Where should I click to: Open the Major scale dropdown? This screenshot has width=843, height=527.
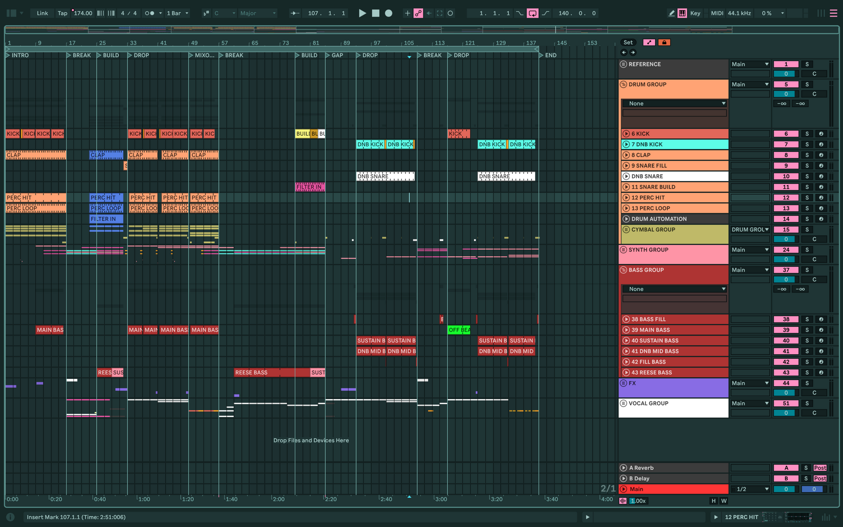pos(258,13)
